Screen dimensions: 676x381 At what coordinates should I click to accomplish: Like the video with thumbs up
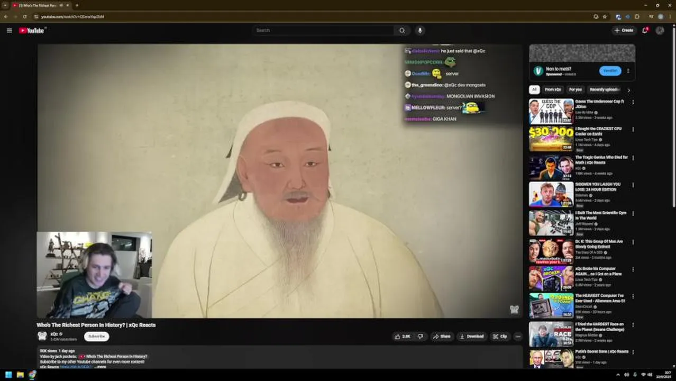click(402, 336)
